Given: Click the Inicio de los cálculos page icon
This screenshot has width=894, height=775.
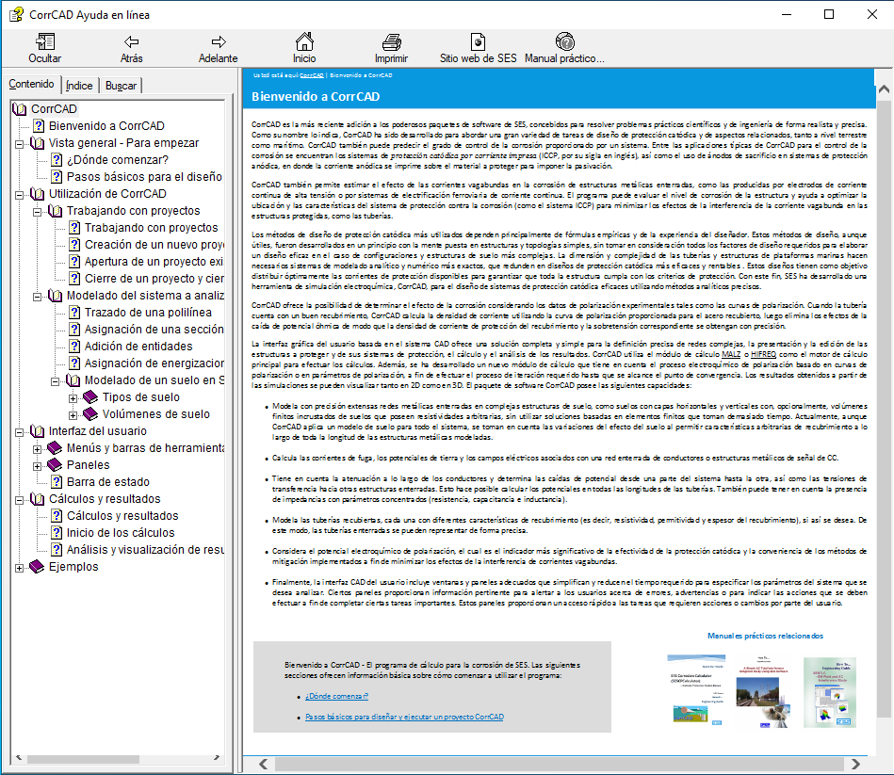Looking at the screenshot, I should (x=57, y=533).
